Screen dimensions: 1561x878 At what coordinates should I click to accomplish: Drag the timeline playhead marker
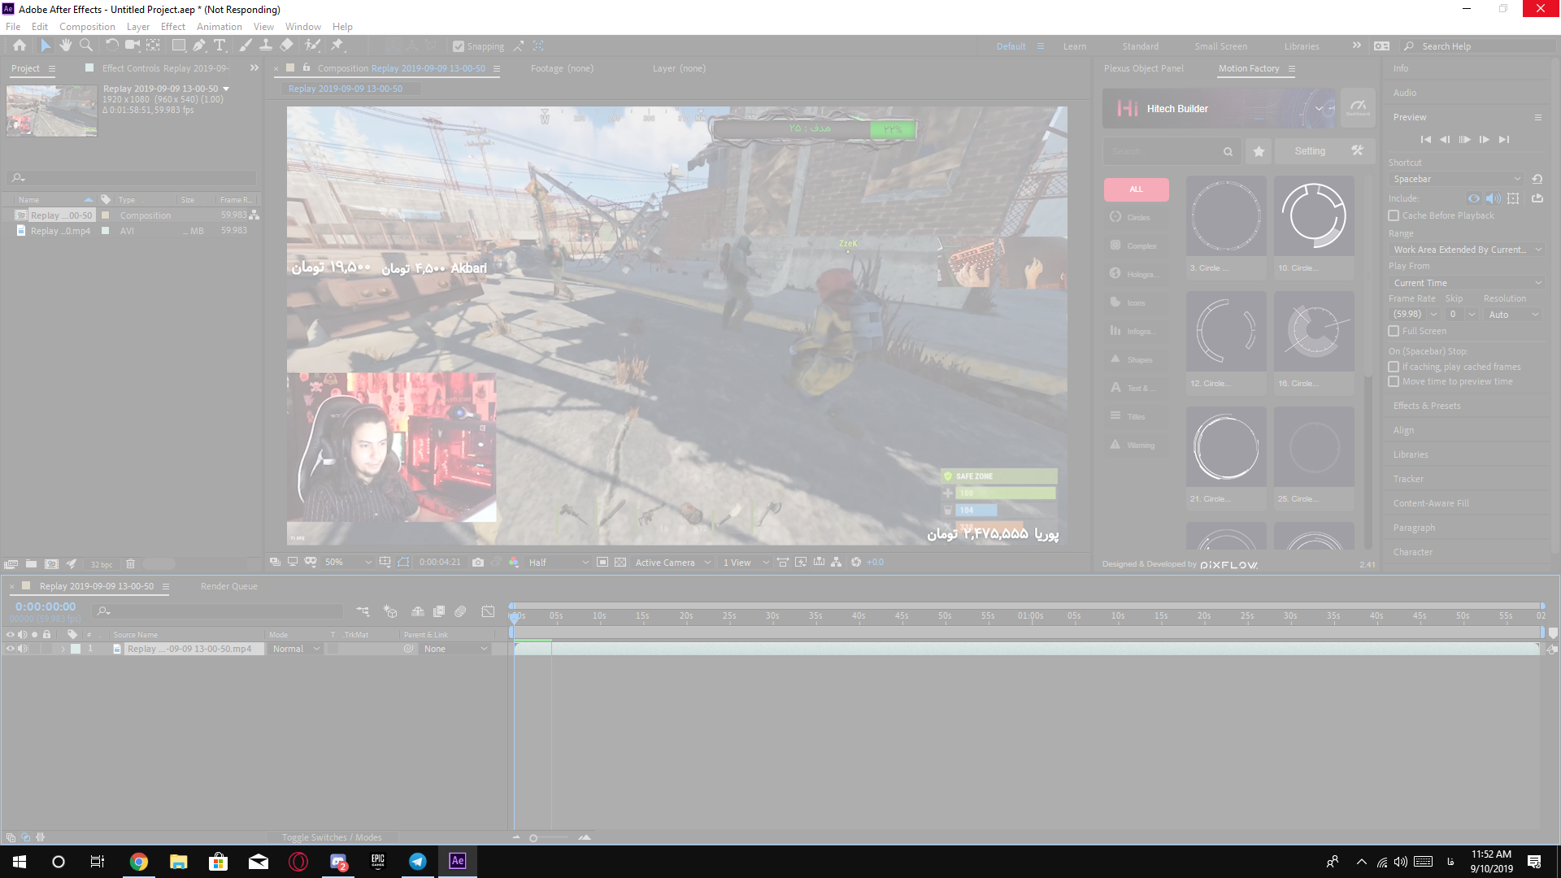(515, 616)
